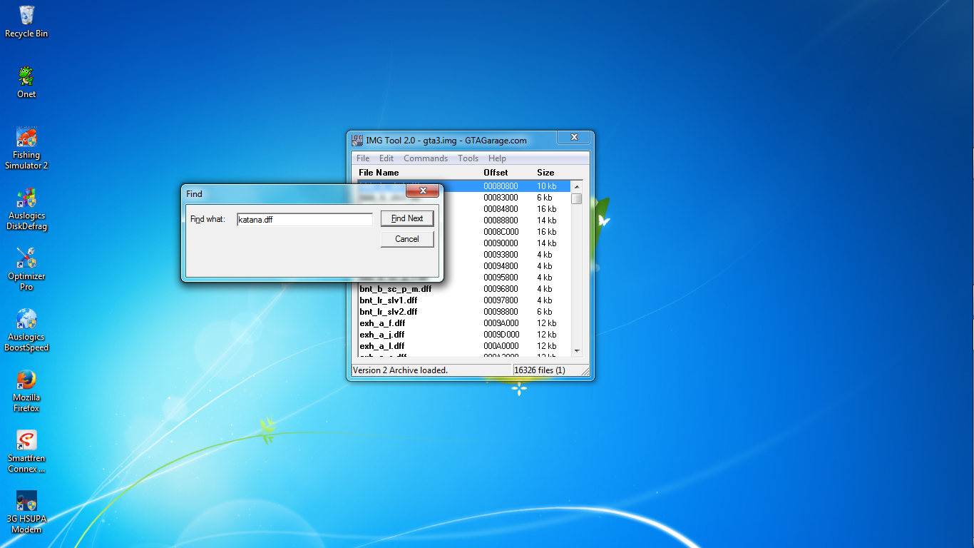
Task: Click offset value 00098800
Action: (501, 312)
